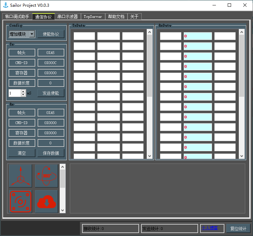Click RxData scrollbar up arrow
The height and width of the screenshot is (236, 253).
point(242,32)
